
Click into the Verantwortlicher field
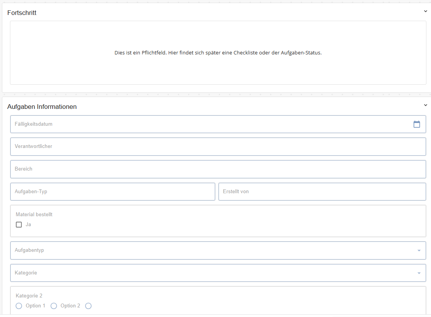[218, 146]
